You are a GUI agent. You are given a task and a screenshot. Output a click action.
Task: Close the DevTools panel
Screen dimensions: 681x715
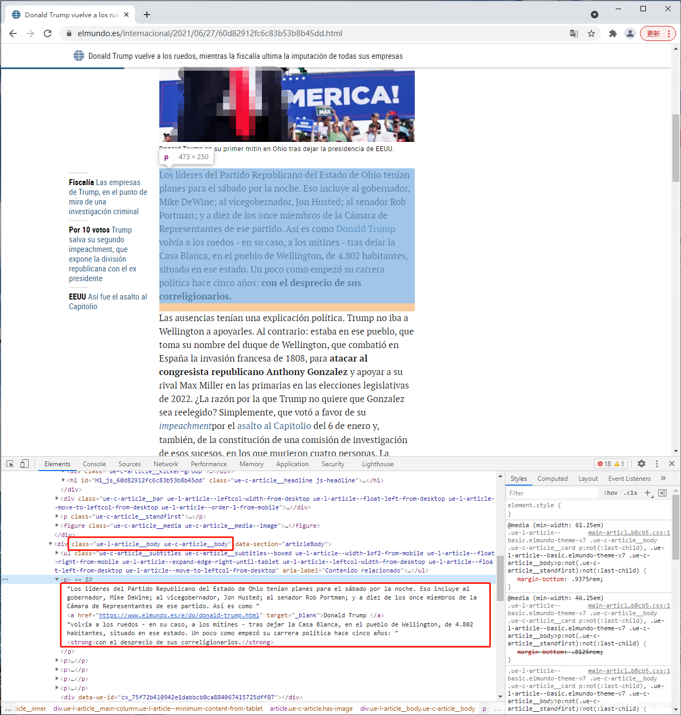pyautogui.click(x=672, y=464)
